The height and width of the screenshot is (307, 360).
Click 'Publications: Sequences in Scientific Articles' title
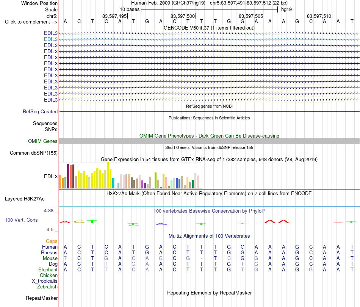tap(209, 118)
